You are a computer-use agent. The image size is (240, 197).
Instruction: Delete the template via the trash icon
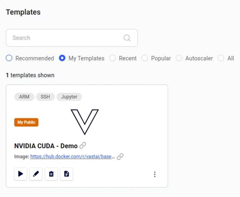(51, 174)
